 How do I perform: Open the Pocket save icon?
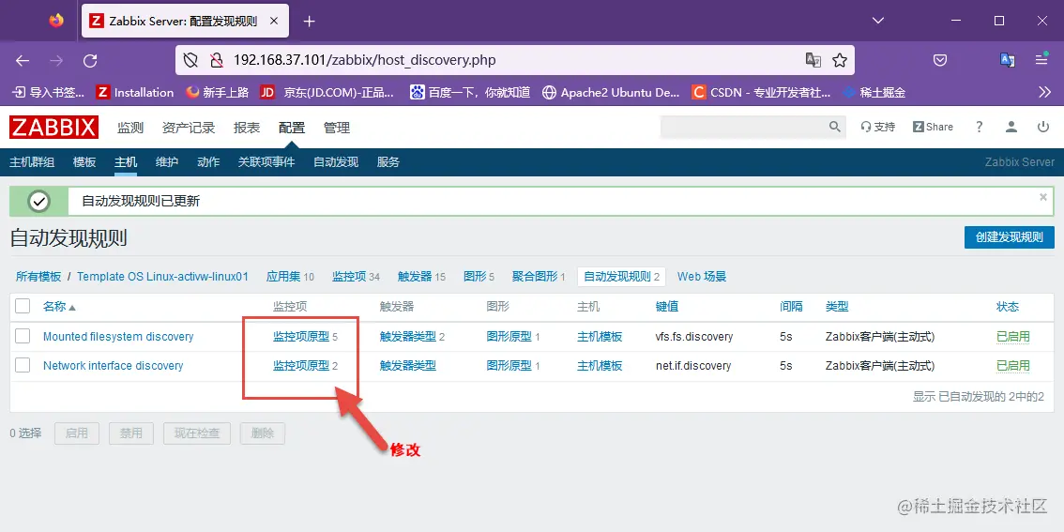point(940,60)
